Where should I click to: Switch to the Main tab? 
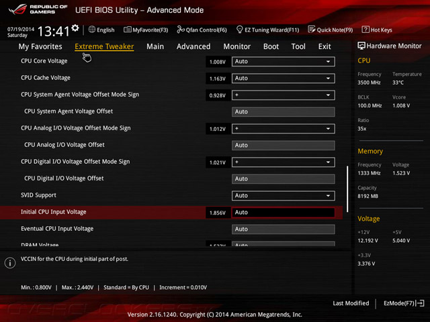coord(155,46)
